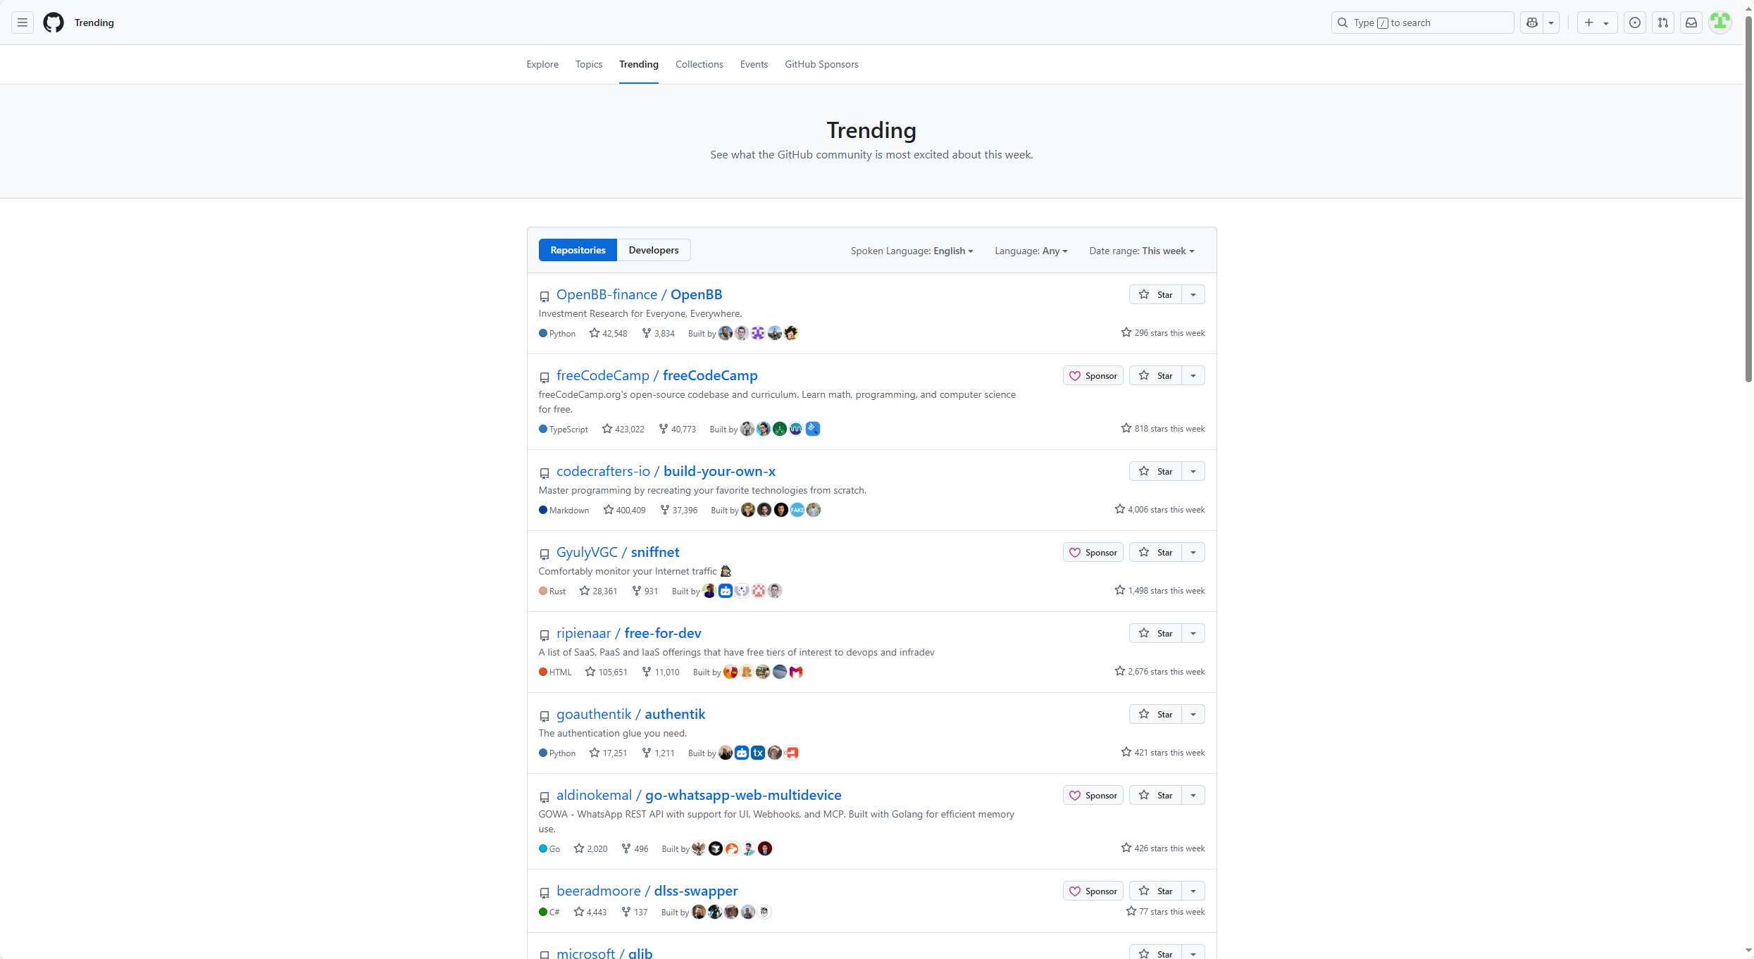Open the Copilot chat icon

[1531, 23]
